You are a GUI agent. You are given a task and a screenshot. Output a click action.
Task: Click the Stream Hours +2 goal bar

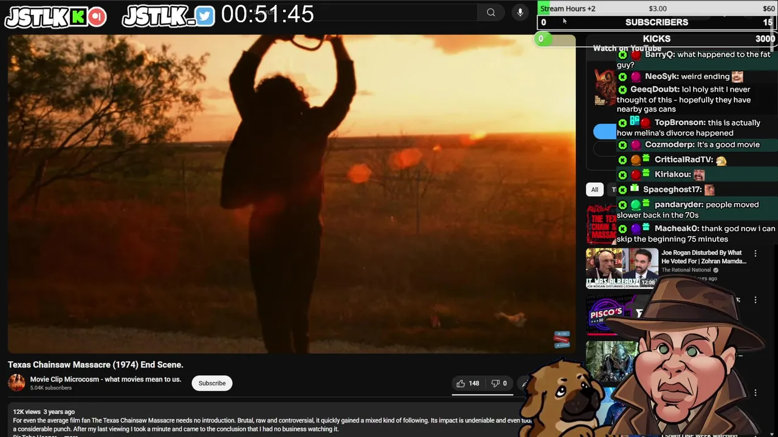pyautogui.click(x=657, y=8)
